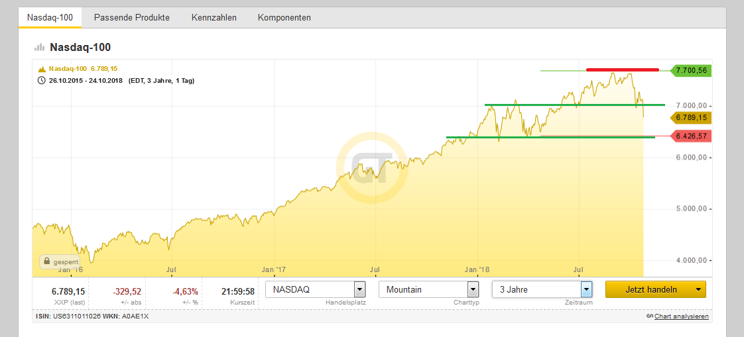744x337 pixels.
Task: Click the clock icon next to date range
Action: click(41, 81)
